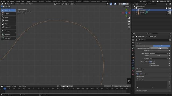
Task: Select the Cursor tool
Action: coord(8,13)
